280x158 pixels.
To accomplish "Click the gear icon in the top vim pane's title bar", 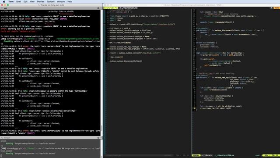I will click(98, 8).
